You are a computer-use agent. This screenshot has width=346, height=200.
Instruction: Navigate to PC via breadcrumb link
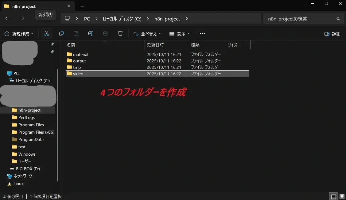click(x=87, y=19)
